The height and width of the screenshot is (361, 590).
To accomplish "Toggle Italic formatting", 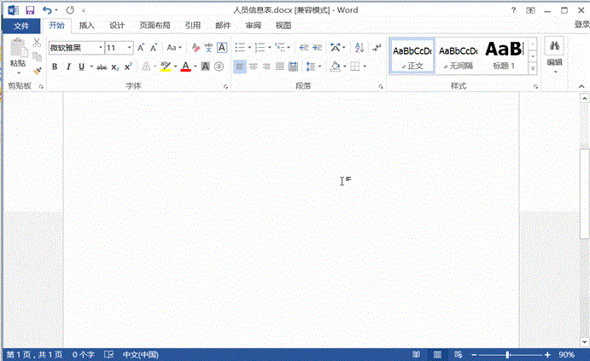I will tap(67, 67).
